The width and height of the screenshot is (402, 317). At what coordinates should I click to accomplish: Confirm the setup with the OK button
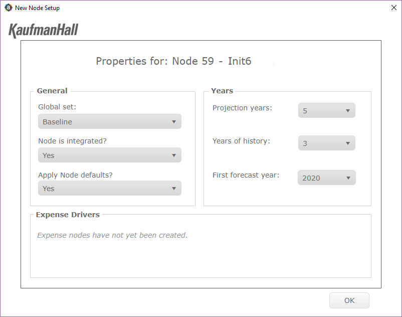click(349, 300)
